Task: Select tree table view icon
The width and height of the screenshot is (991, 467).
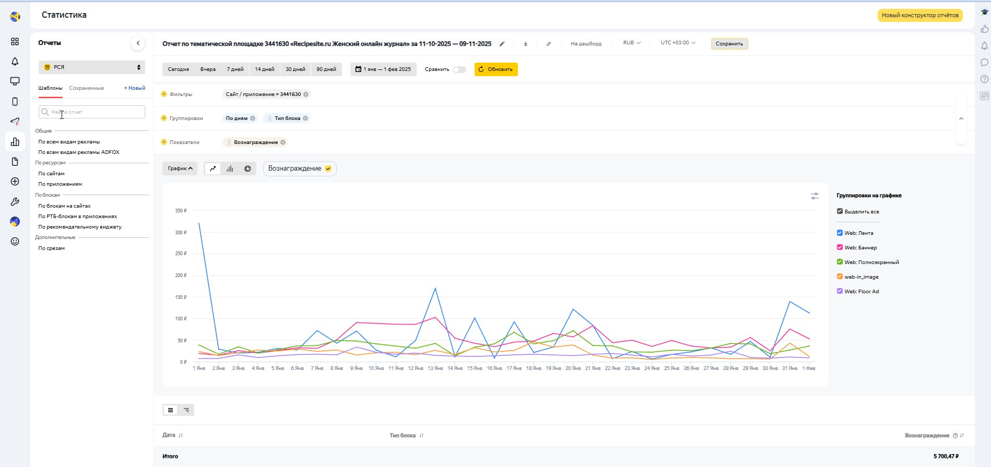Action: (186, 410)
